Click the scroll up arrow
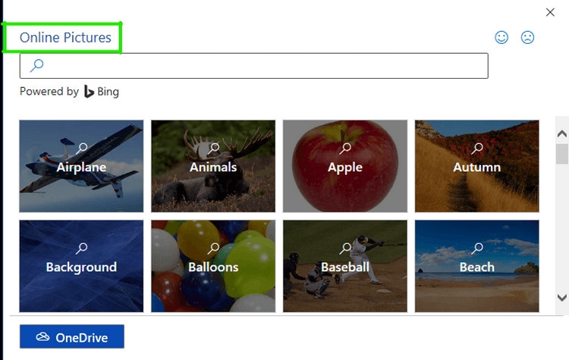Screen dimensions: 569x360 (x=561, y=134)
